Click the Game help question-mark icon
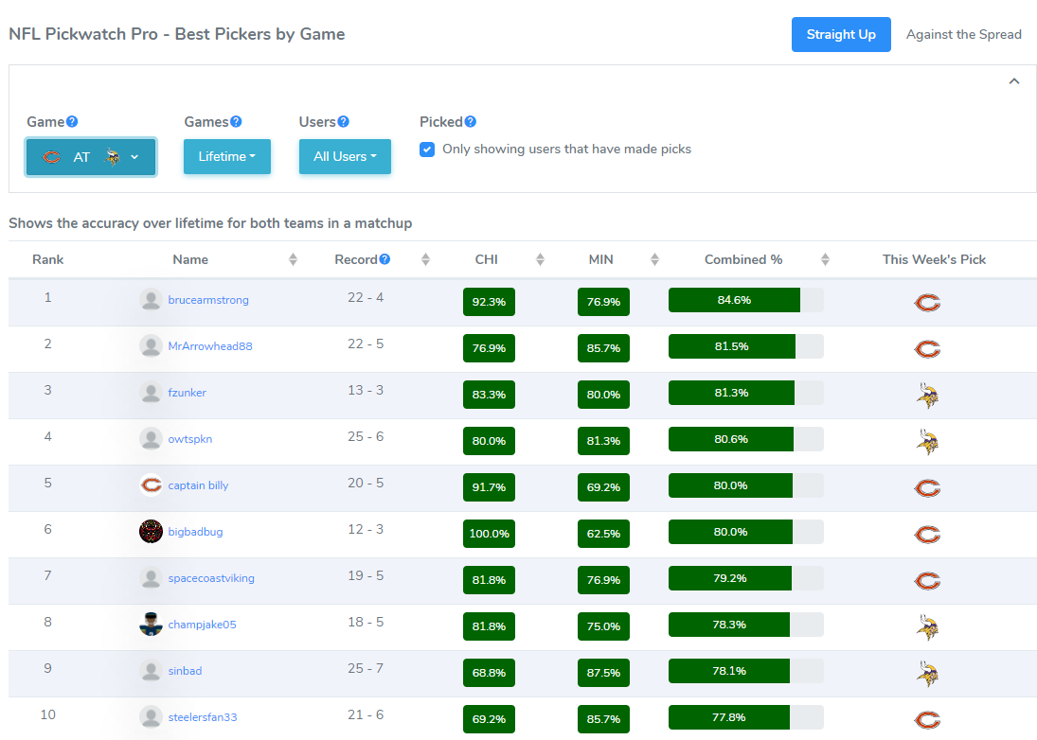The image size is (1037, 740). pos(72,121)
